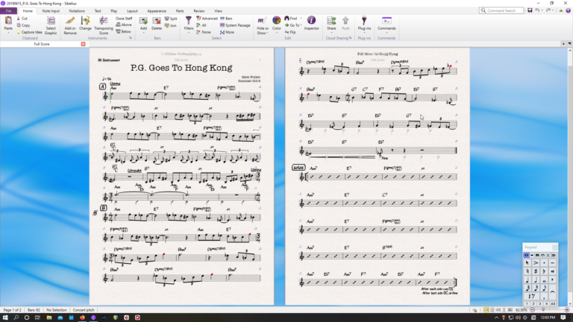Toggle the common notes Keypad layout

click(526, 255)
